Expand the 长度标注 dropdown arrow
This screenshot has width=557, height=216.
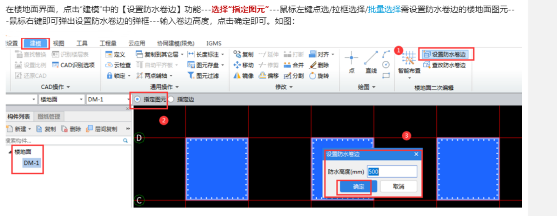tap(223, 54)
